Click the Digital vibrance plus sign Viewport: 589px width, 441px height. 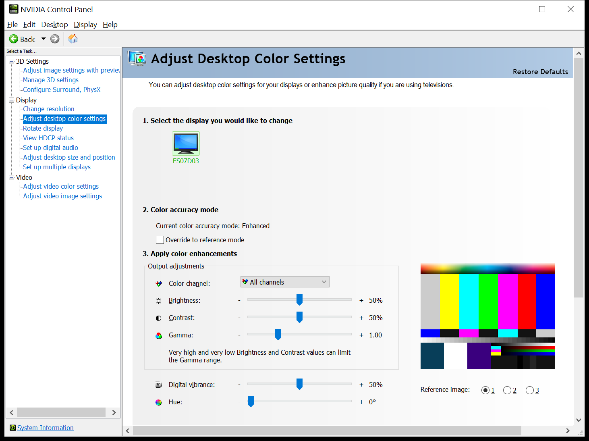[x=361, y=385]
